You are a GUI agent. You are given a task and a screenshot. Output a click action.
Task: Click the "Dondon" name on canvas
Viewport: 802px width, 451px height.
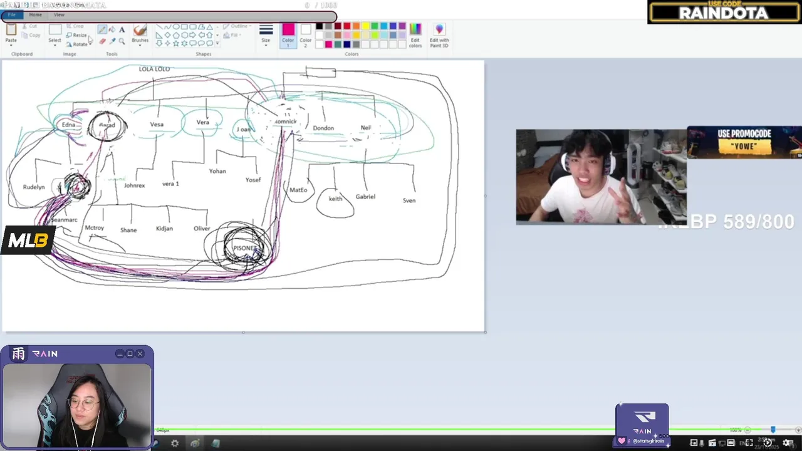click(x=323, y=128)
